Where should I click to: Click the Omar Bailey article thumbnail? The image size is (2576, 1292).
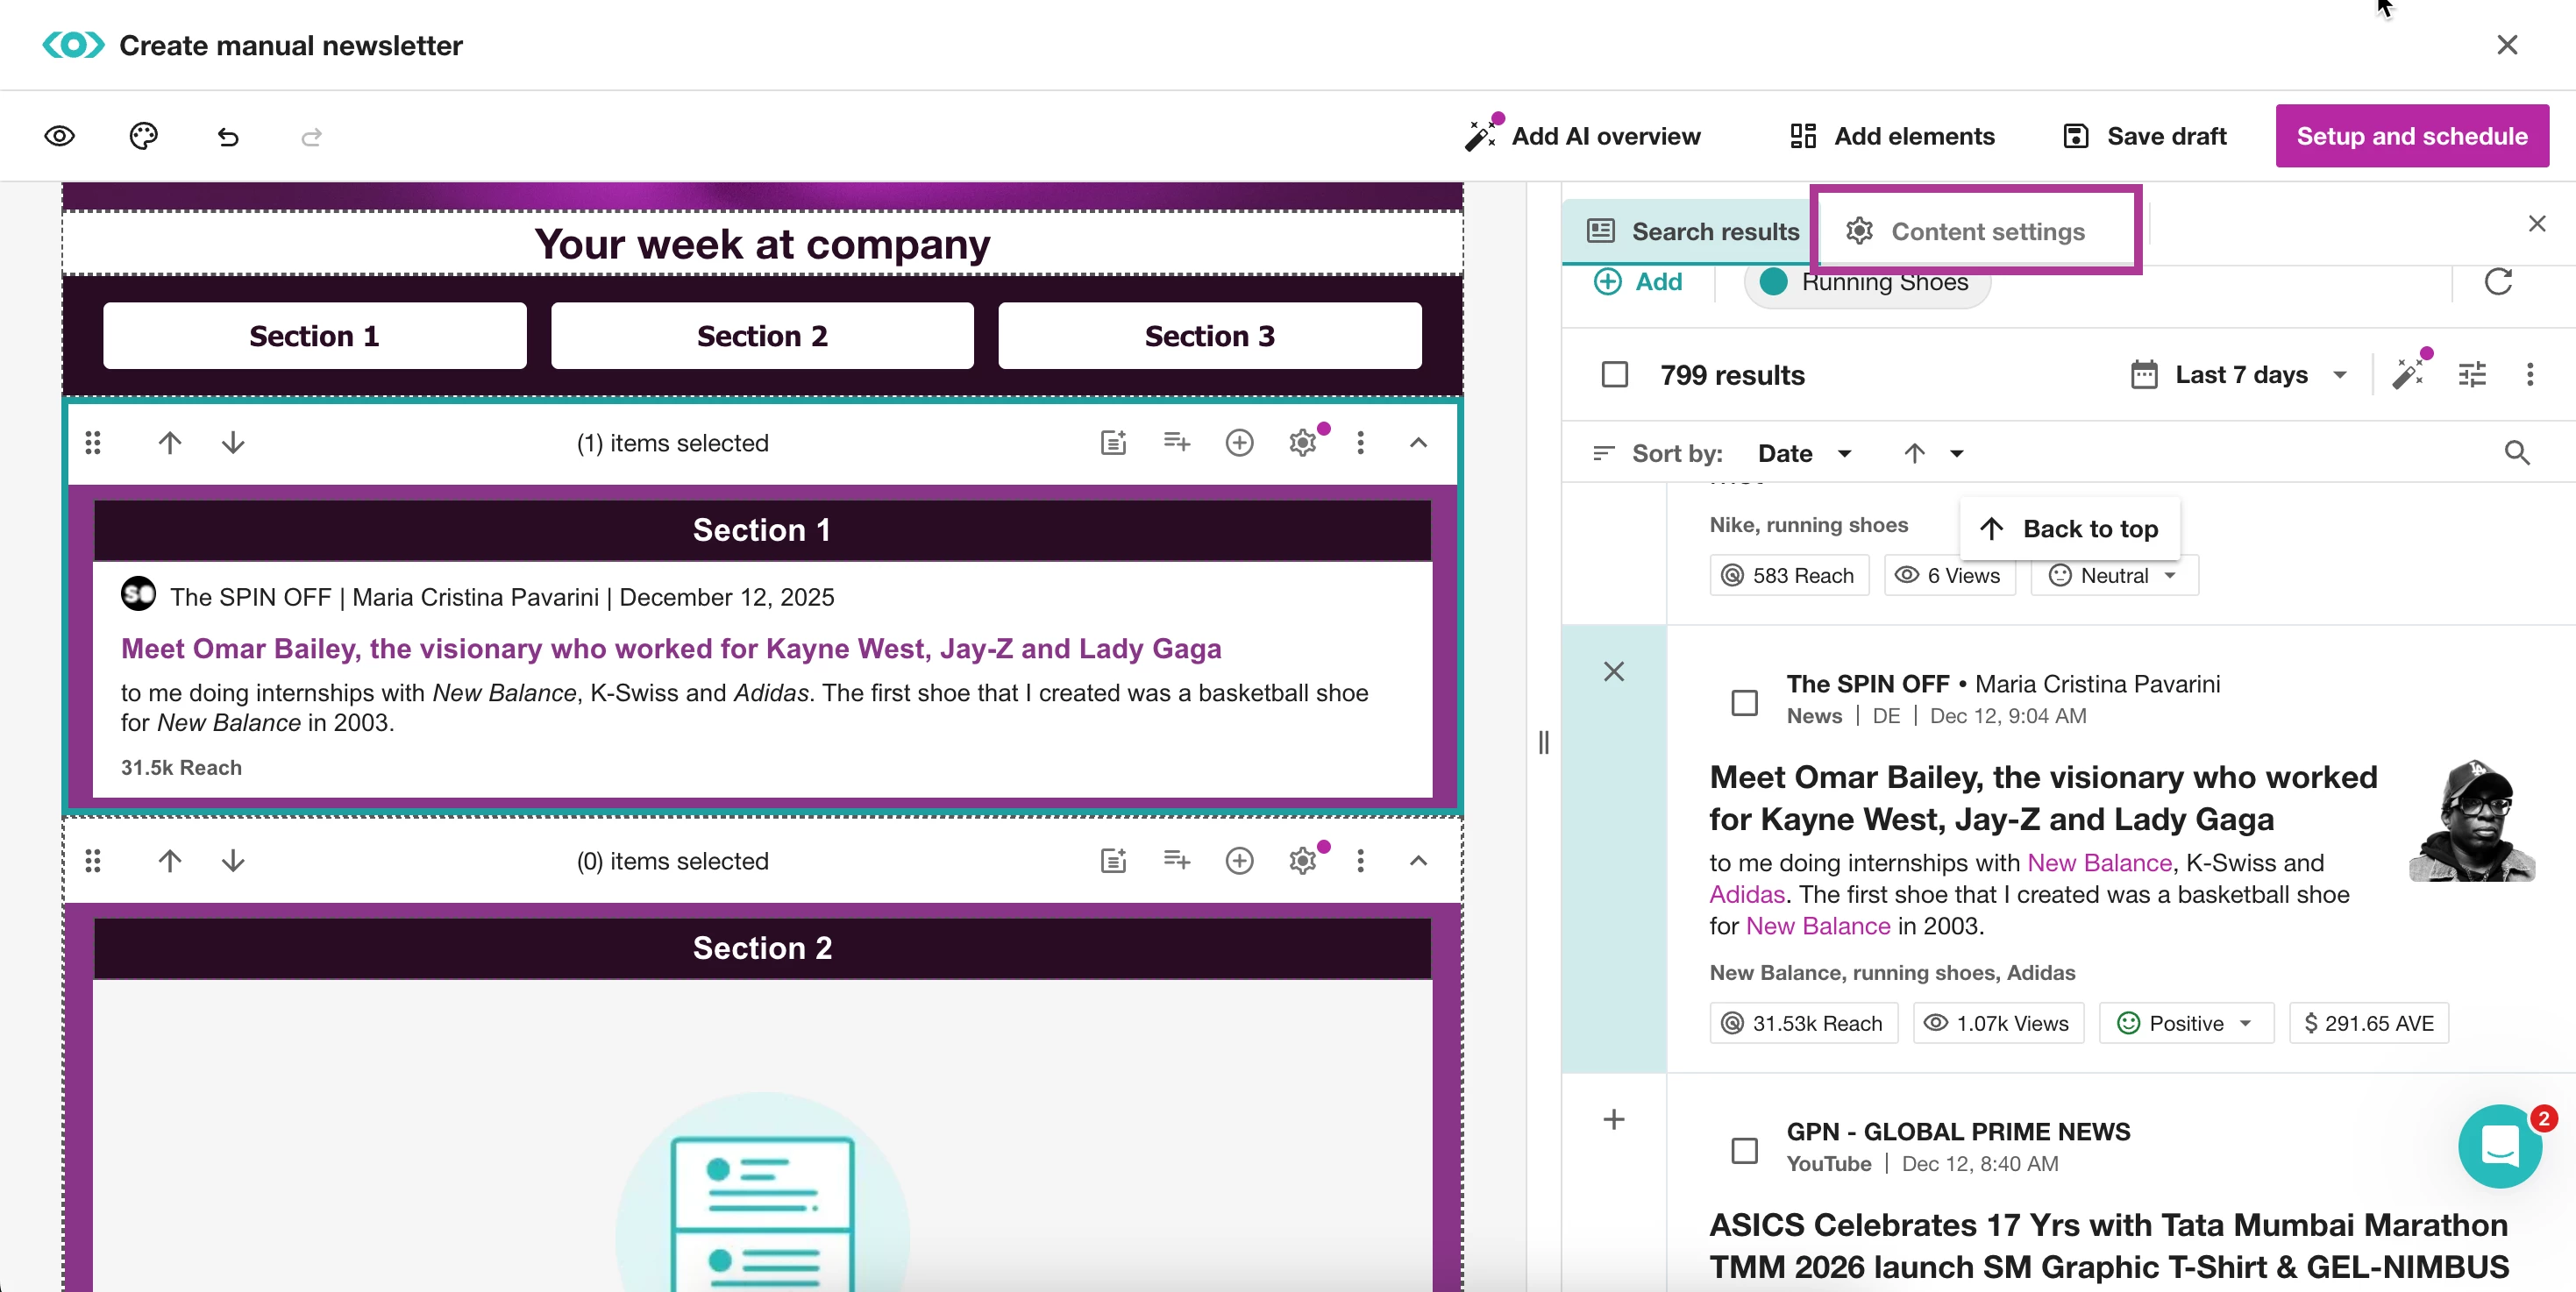tap(2472, 821)
